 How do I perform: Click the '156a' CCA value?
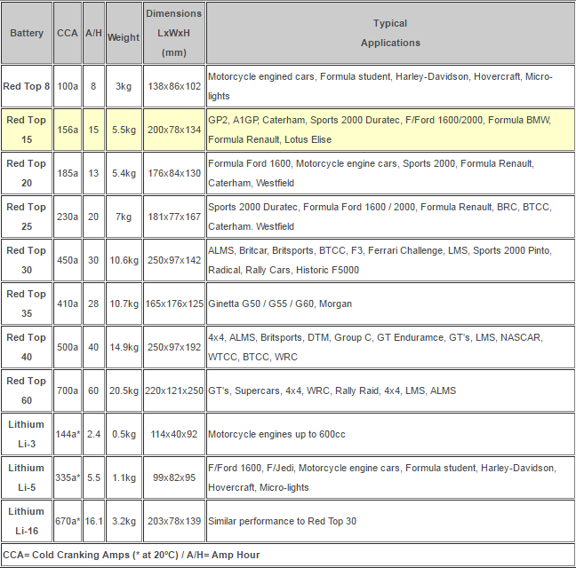pos(68,130)
